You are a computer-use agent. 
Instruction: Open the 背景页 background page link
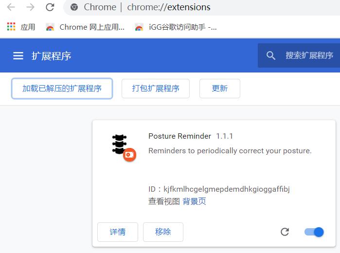pos(194,201)
